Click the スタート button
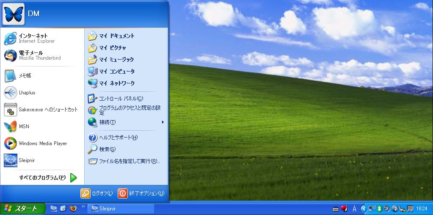This screenshot has height=215, width=433. tap(22, 208)
